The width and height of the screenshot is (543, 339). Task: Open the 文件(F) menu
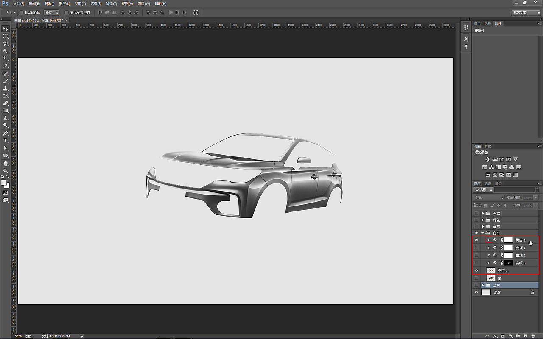coord(19,3)
